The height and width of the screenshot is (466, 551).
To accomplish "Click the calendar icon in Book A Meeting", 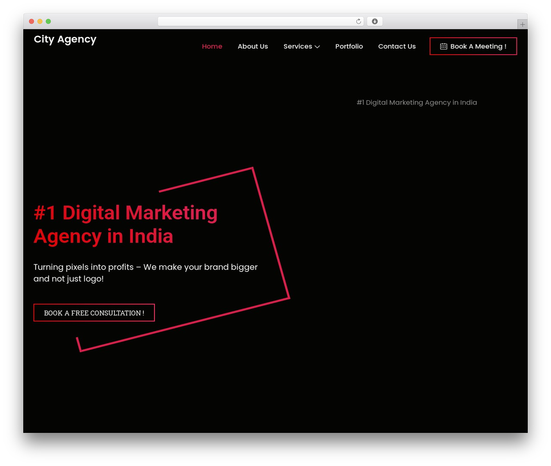I will click(444, 46).
